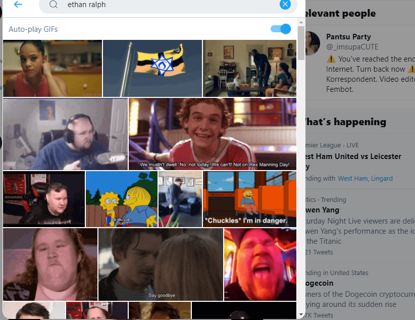Focus the 'ethan ralph' search field
The width and height of the screenshot is (415, 320).
(168, 5)
